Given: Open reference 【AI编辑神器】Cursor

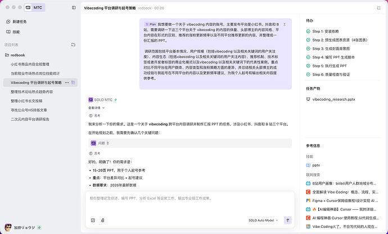Looking at the screenshot, I should tap(341, 209).
